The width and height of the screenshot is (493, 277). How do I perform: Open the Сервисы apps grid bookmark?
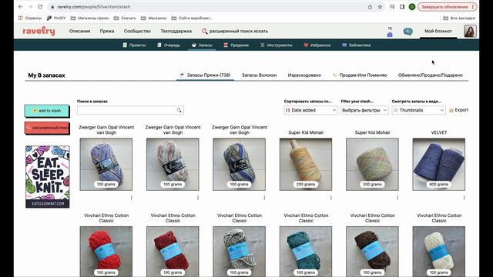pos(30,18)
